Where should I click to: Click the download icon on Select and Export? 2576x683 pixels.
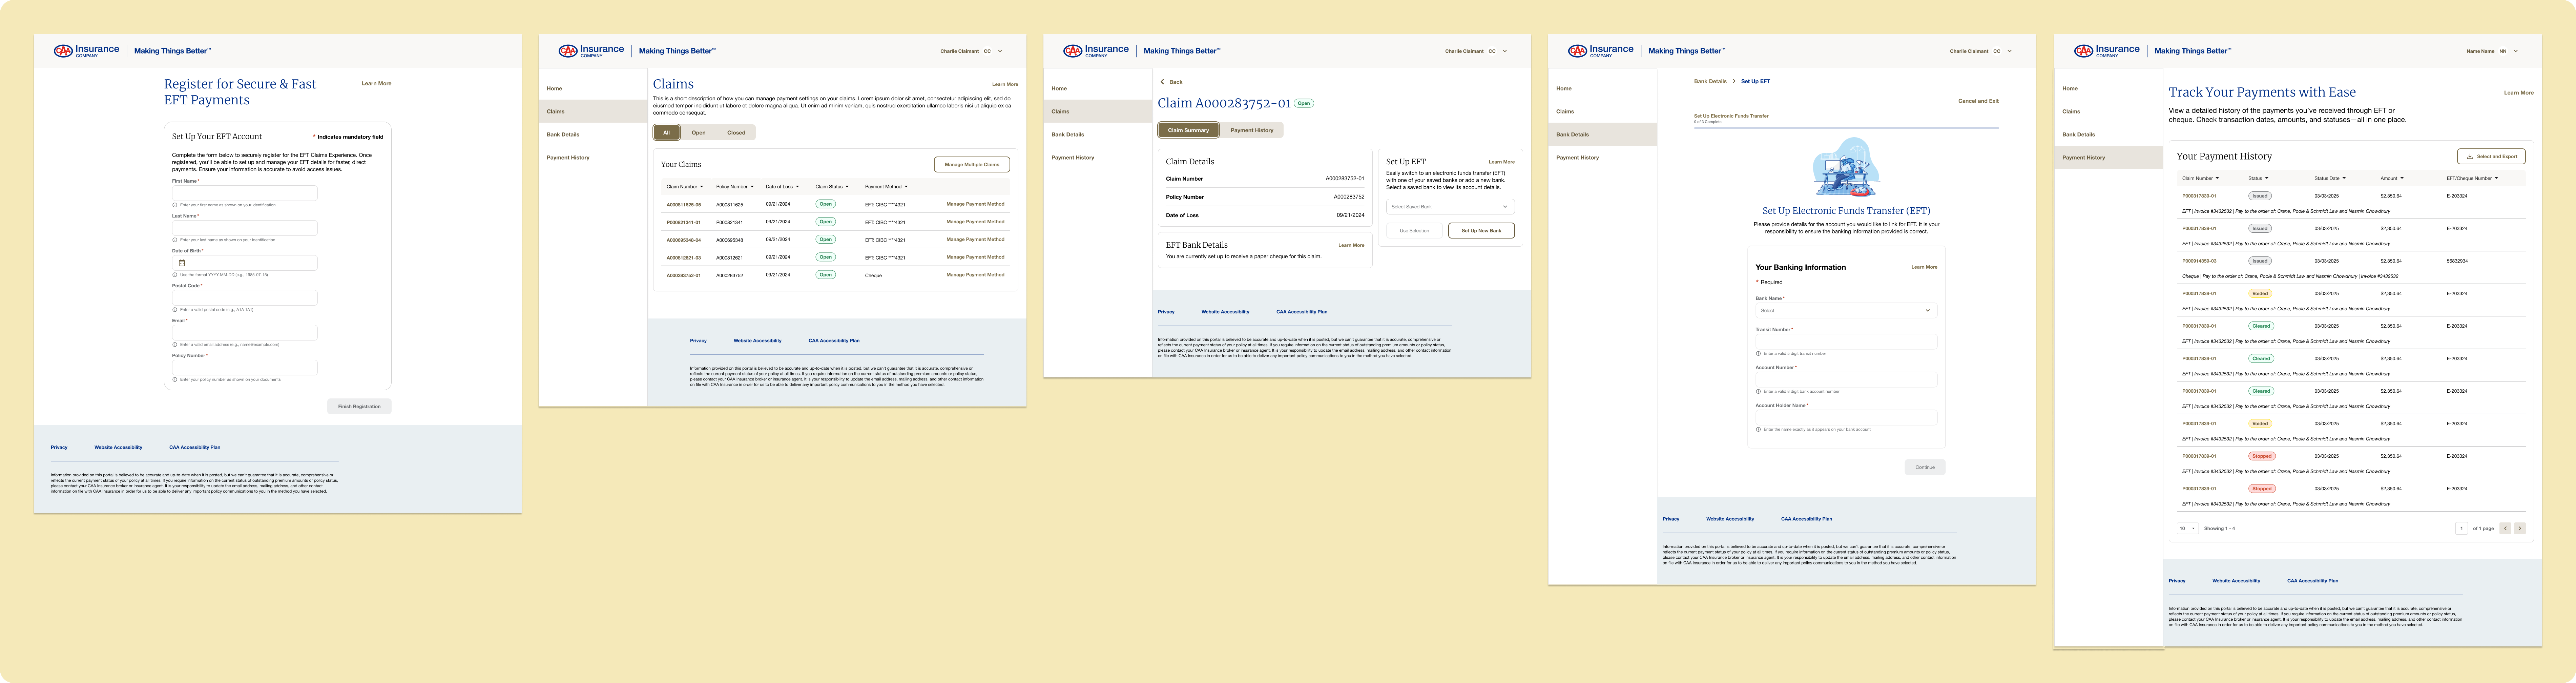tap(2470, 156)
